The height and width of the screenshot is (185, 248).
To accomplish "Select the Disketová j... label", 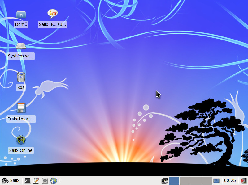I will tap(21, 119).
